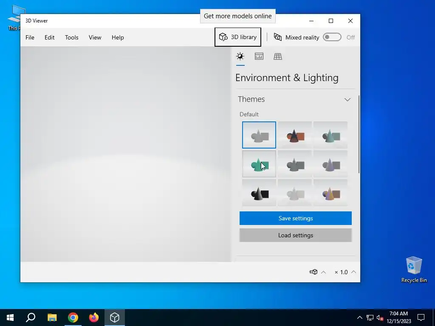Click the side panel vertical scrollbar

tap(359, 135)
